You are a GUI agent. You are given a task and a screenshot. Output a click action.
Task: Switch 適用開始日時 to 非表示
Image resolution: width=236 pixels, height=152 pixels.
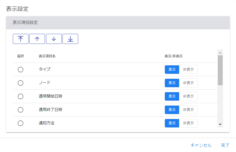pos(188,96)
